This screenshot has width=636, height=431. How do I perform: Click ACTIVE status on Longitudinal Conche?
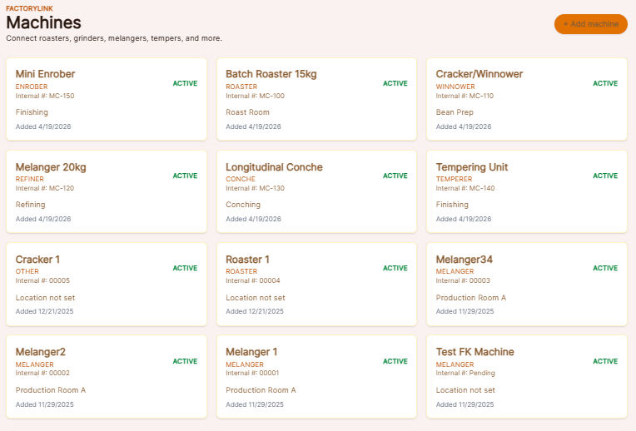(x=395, y=176)
